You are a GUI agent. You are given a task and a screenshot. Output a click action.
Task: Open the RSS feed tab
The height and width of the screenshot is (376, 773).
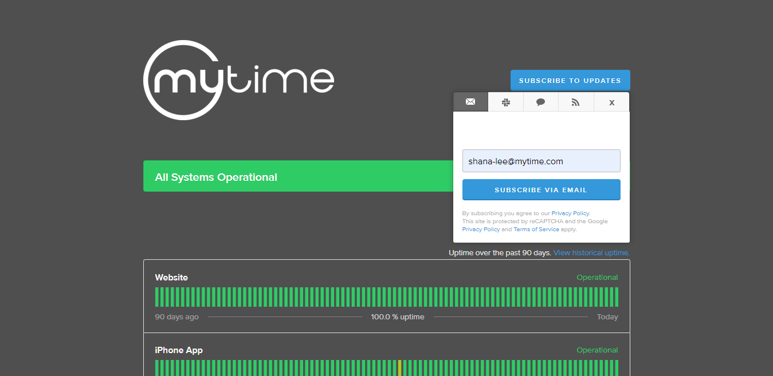tap(576, 102)
